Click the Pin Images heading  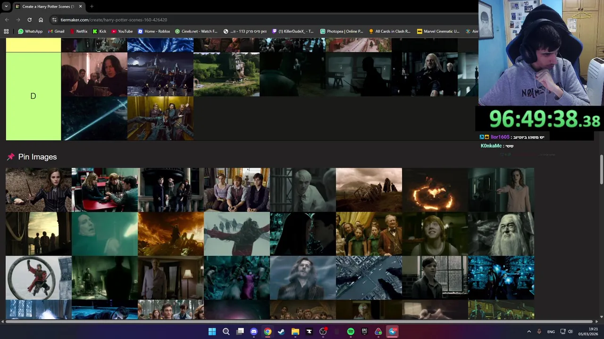pos(37,157)
